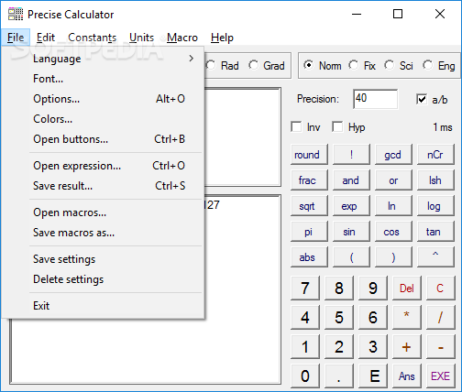The width and height of the screenshot is (462, 392).
Task: Click digit 7 on keypad
Action: click(305, 288)
